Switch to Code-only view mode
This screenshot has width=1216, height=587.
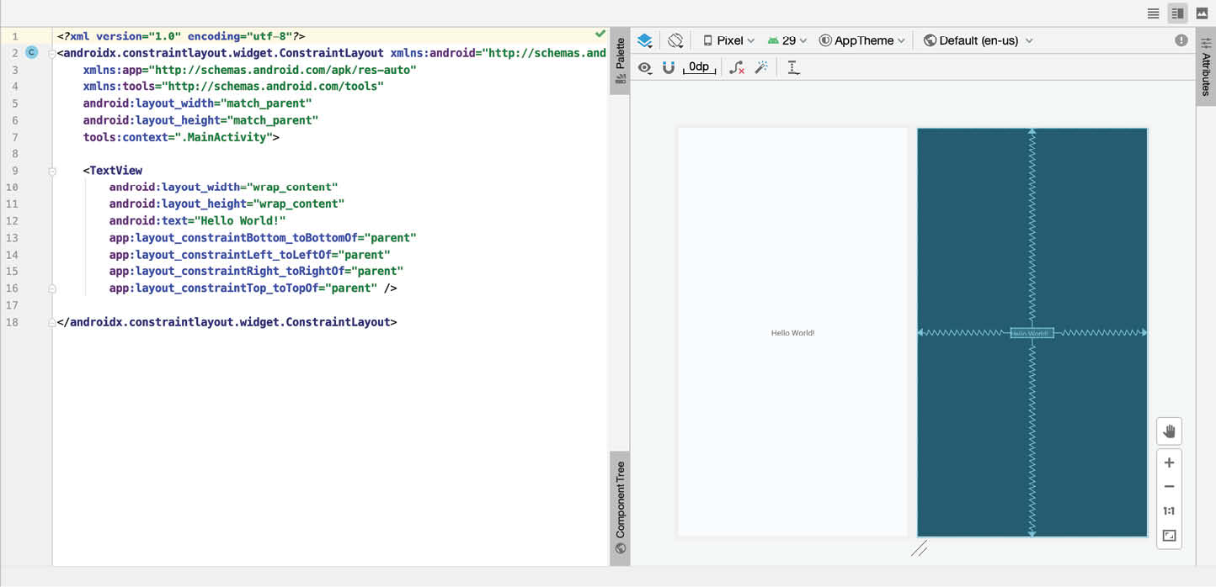pos(1153,13)
